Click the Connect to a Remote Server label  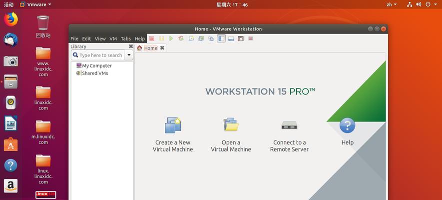[x=289, y=146]
